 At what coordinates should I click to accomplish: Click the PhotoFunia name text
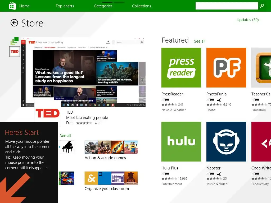216,94
